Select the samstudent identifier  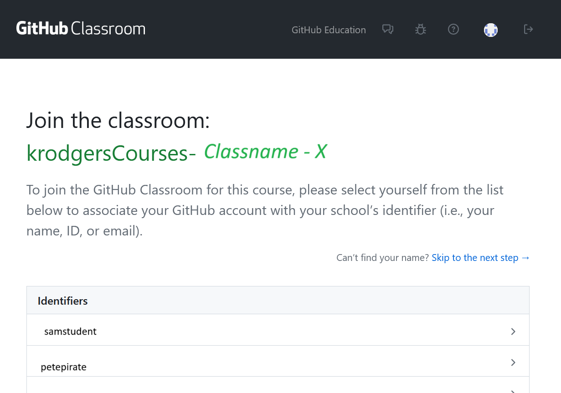(70, 331)
